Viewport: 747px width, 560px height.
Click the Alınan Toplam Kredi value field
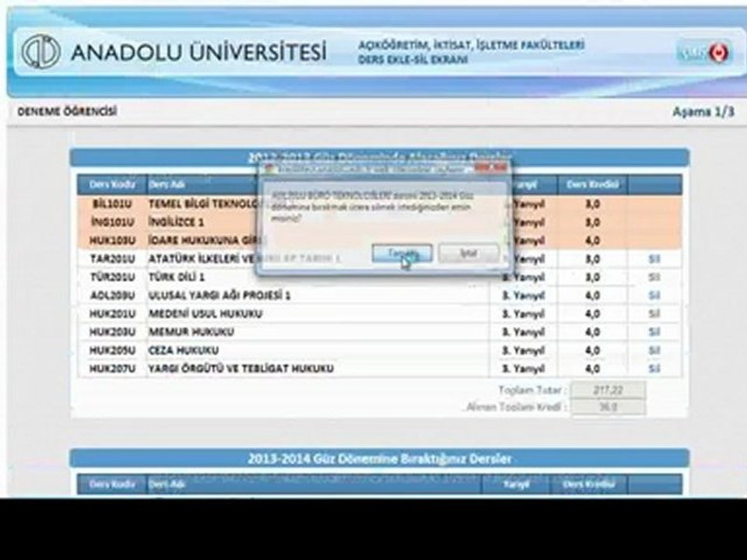click(608, 407)
